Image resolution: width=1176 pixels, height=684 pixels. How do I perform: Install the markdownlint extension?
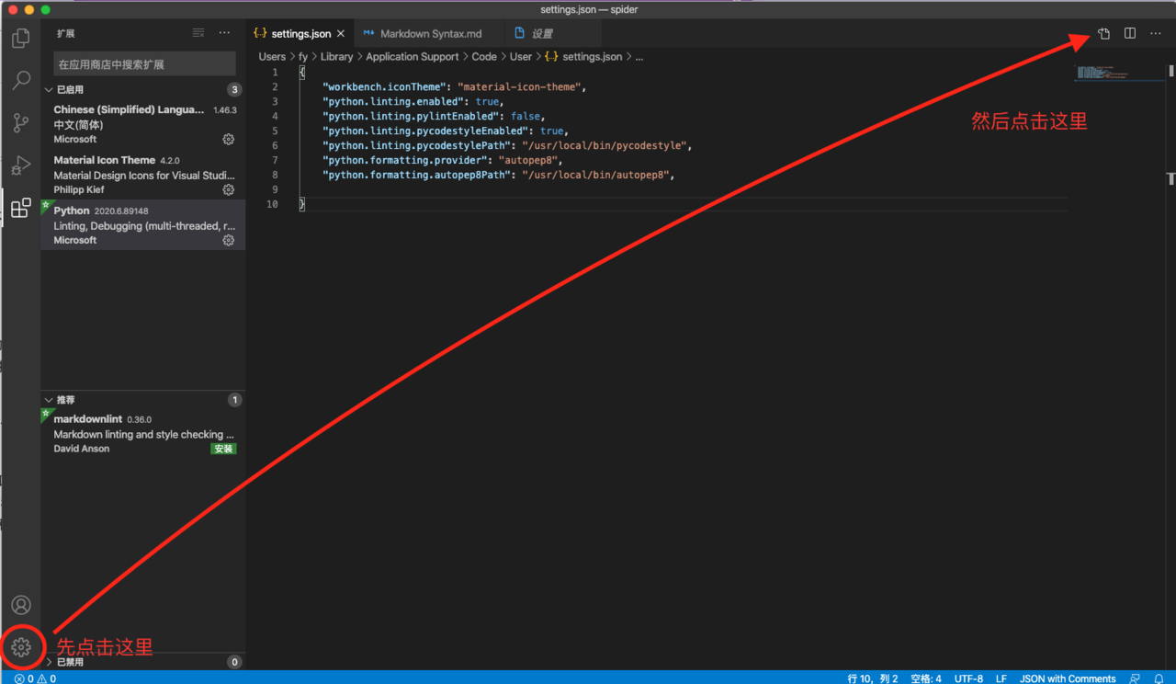[x=223, y=449]
